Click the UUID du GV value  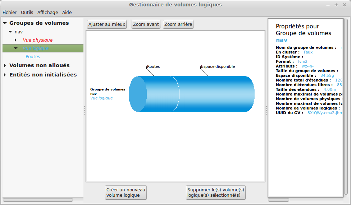(325, 113)
